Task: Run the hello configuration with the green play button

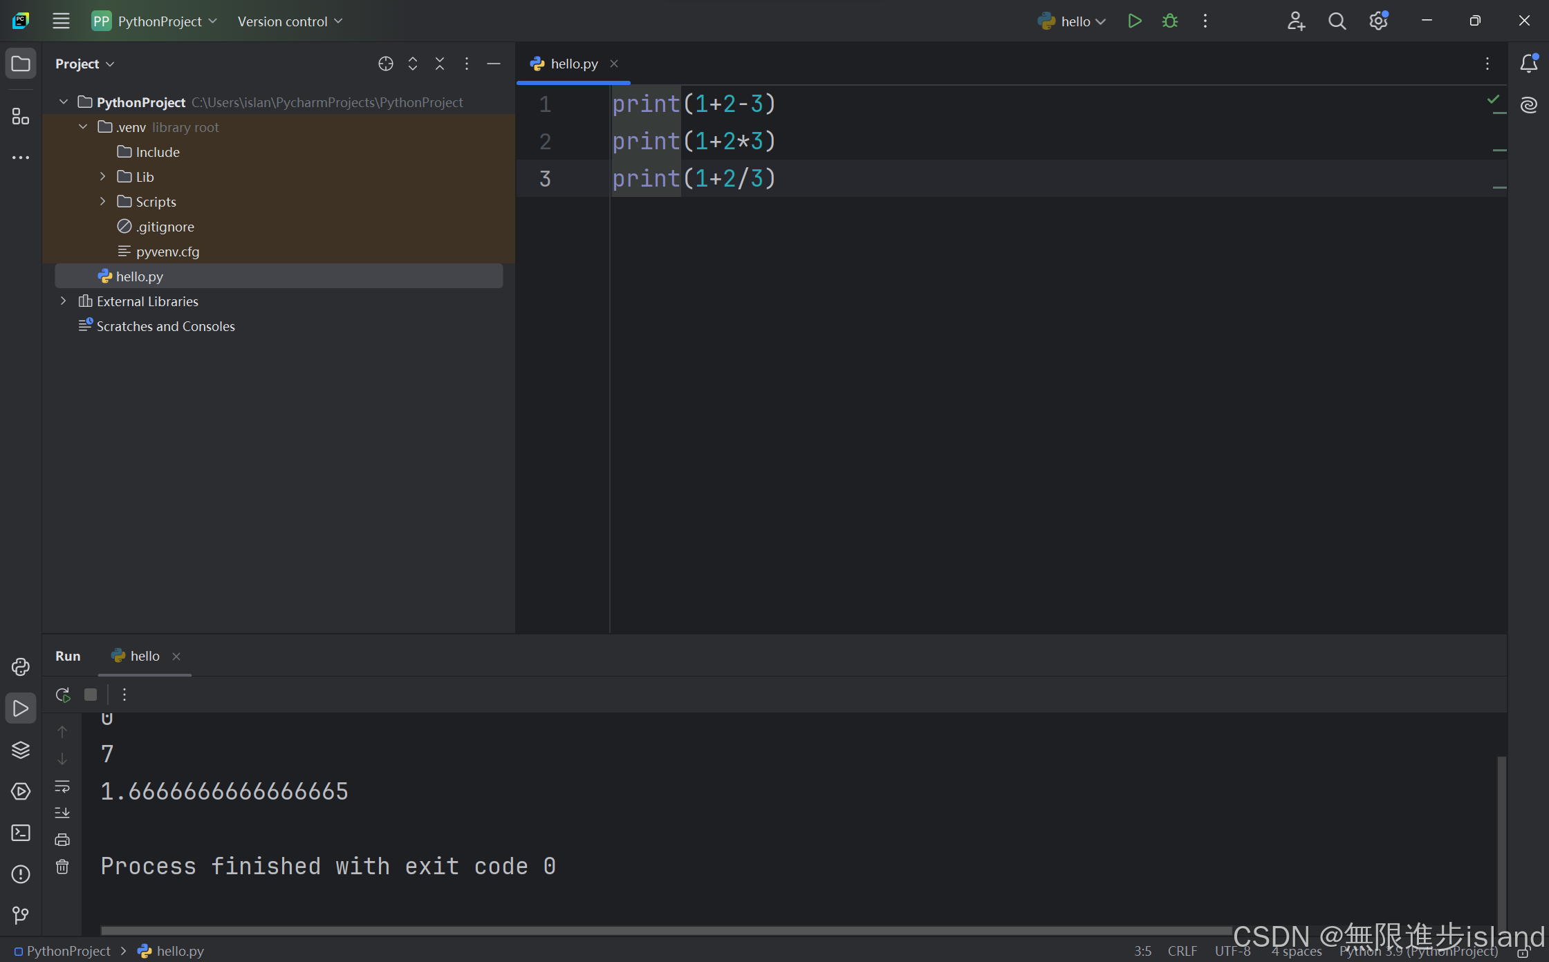Action: pyautogui.click(x=1134, y=21)
